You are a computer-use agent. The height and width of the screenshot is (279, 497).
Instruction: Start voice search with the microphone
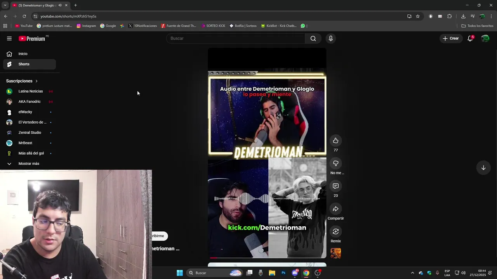pos(330,38)
